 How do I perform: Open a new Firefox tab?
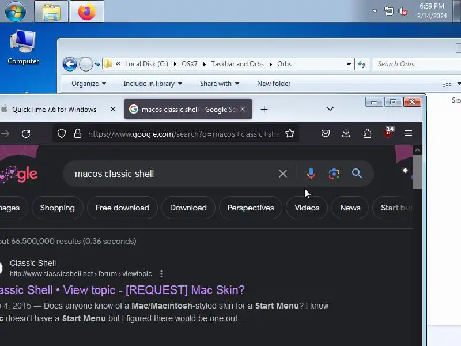click(264, 110)
